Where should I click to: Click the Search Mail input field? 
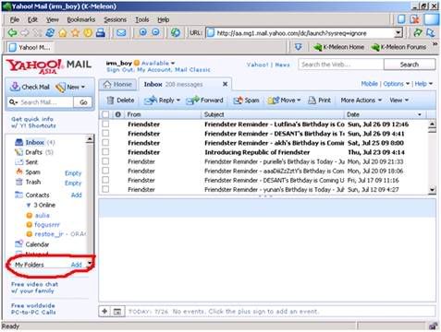tap(45, 102)
